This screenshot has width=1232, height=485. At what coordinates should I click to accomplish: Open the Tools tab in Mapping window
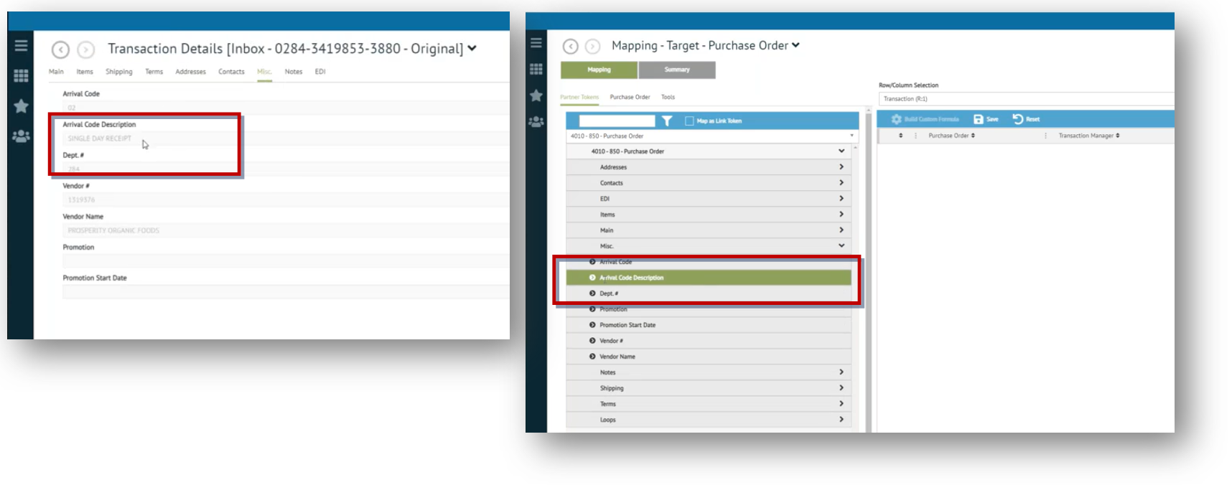click(668, 97)
